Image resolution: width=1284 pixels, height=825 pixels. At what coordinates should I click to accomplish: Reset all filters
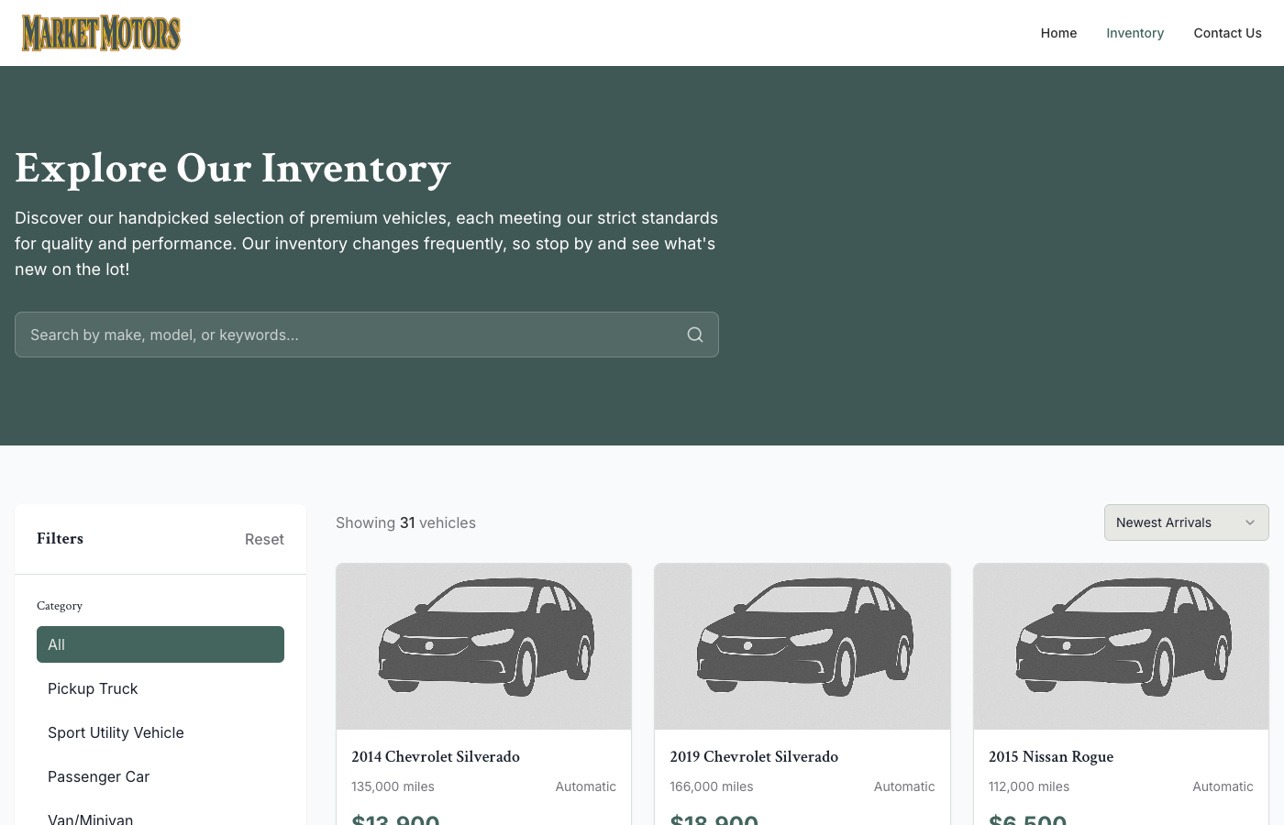[x=264, y=539]
